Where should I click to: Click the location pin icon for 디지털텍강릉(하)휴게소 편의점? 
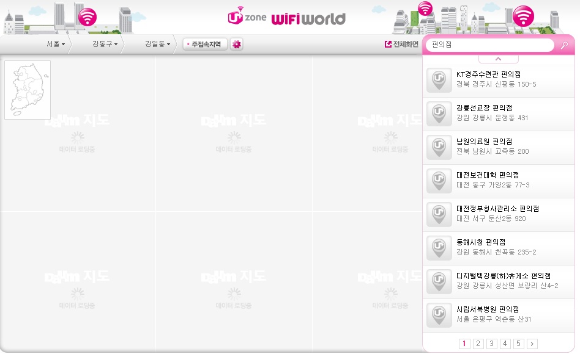click(439, 281)
